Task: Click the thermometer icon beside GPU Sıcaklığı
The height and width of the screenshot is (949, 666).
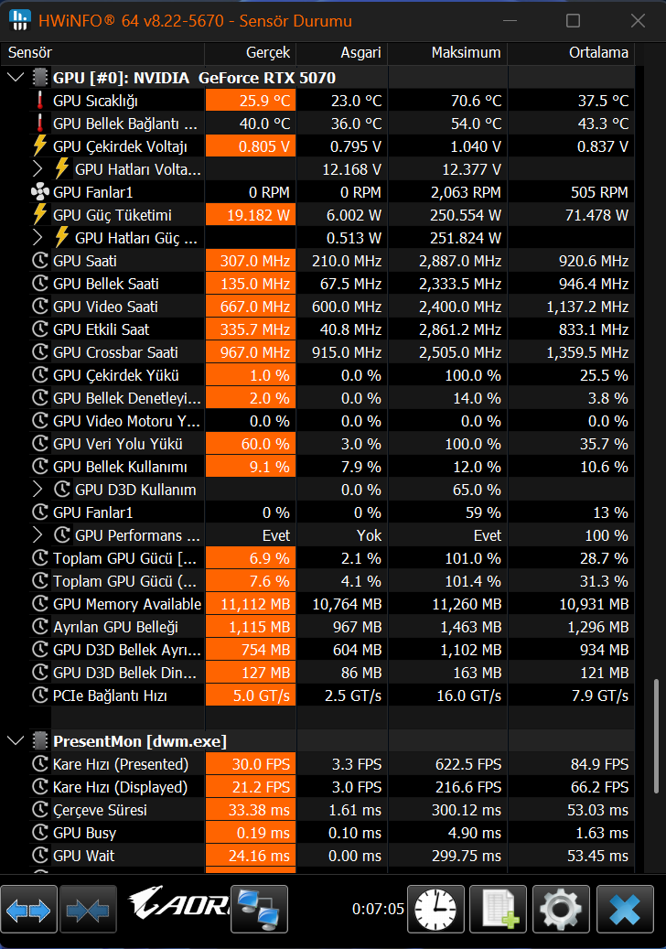Action: pyautogui.click(x=40, y=101)
